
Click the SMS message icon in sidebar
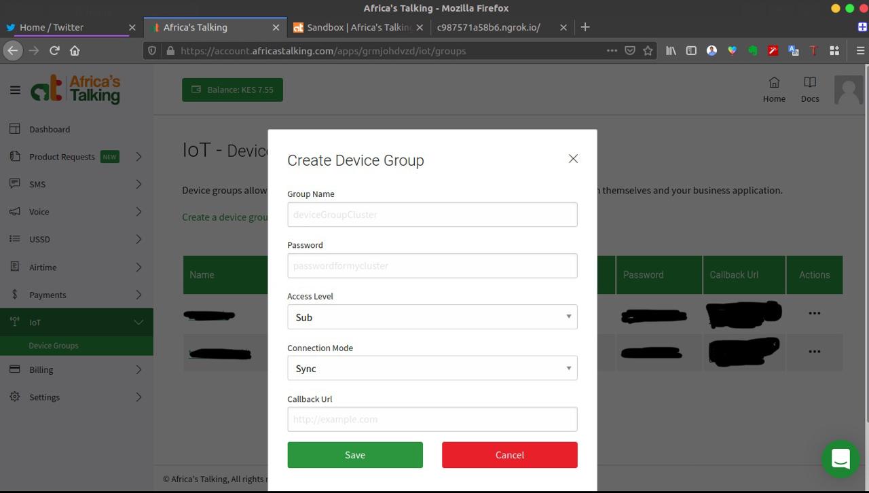(x=15, y=184)
